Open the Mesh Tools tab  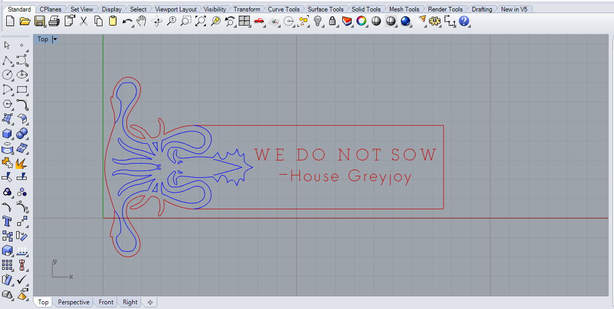tap(404, 9)
